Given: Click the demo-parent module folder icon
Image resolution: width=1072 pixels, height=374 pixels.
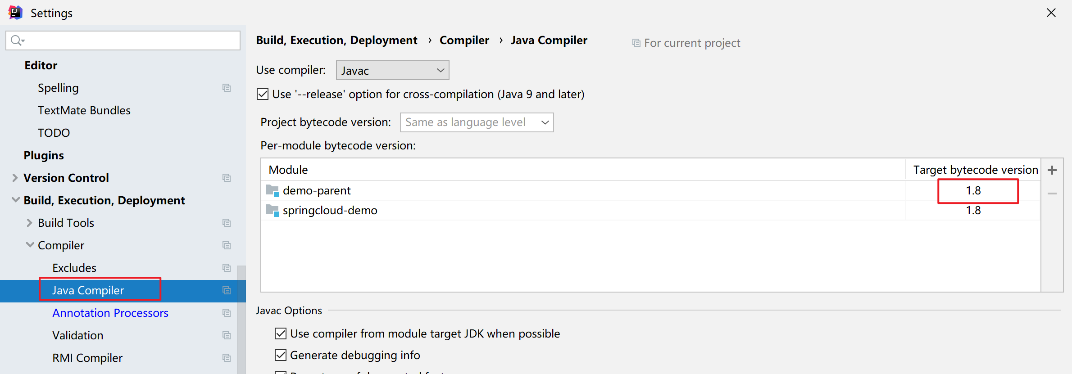Looking at the screenshot, I should pos(273,191).
